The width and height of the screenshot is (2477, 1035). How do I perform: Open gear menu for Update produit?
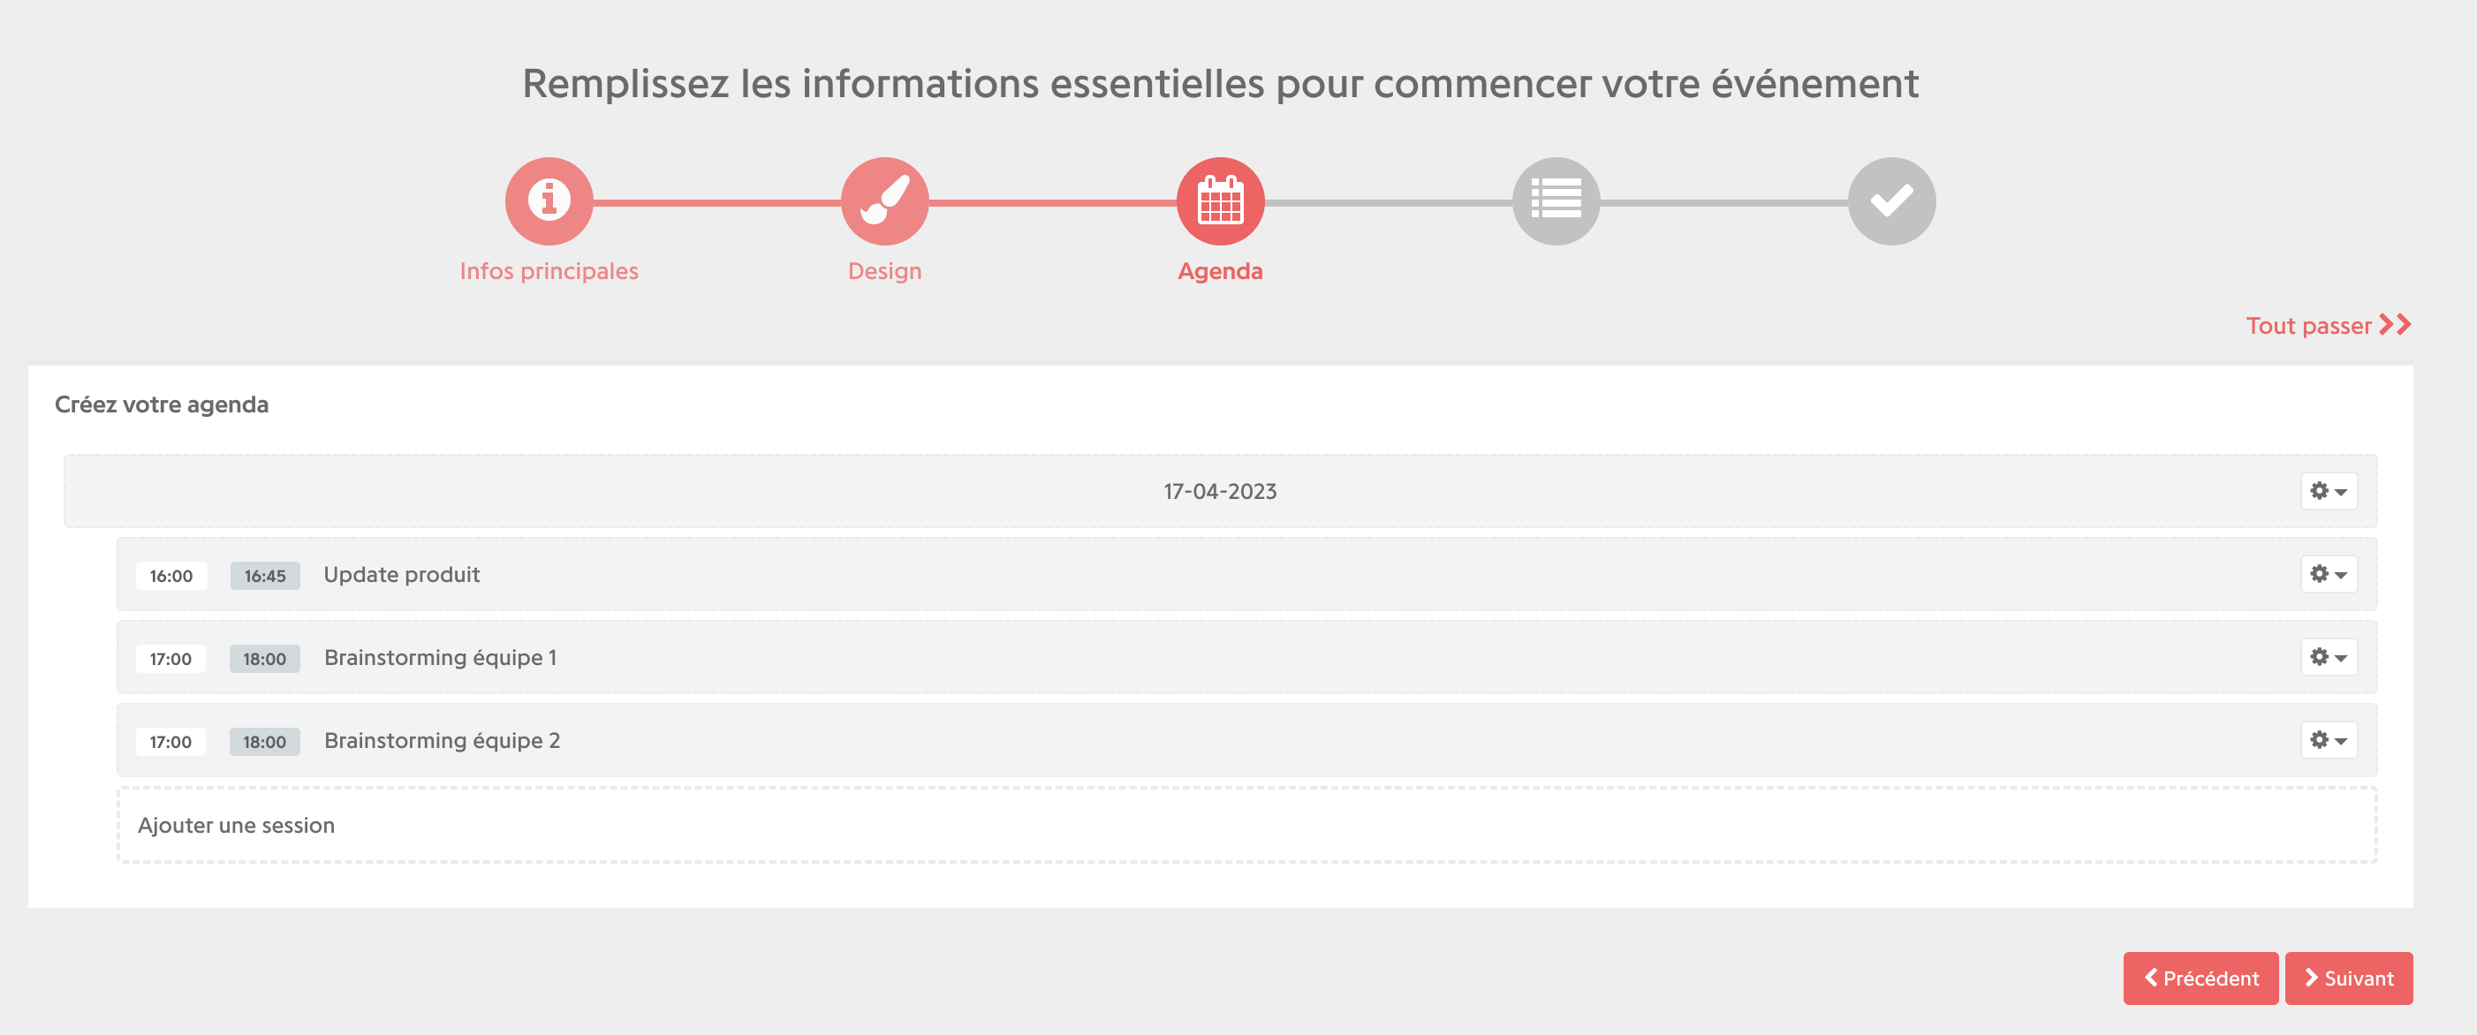click(x=2328, y=574)
